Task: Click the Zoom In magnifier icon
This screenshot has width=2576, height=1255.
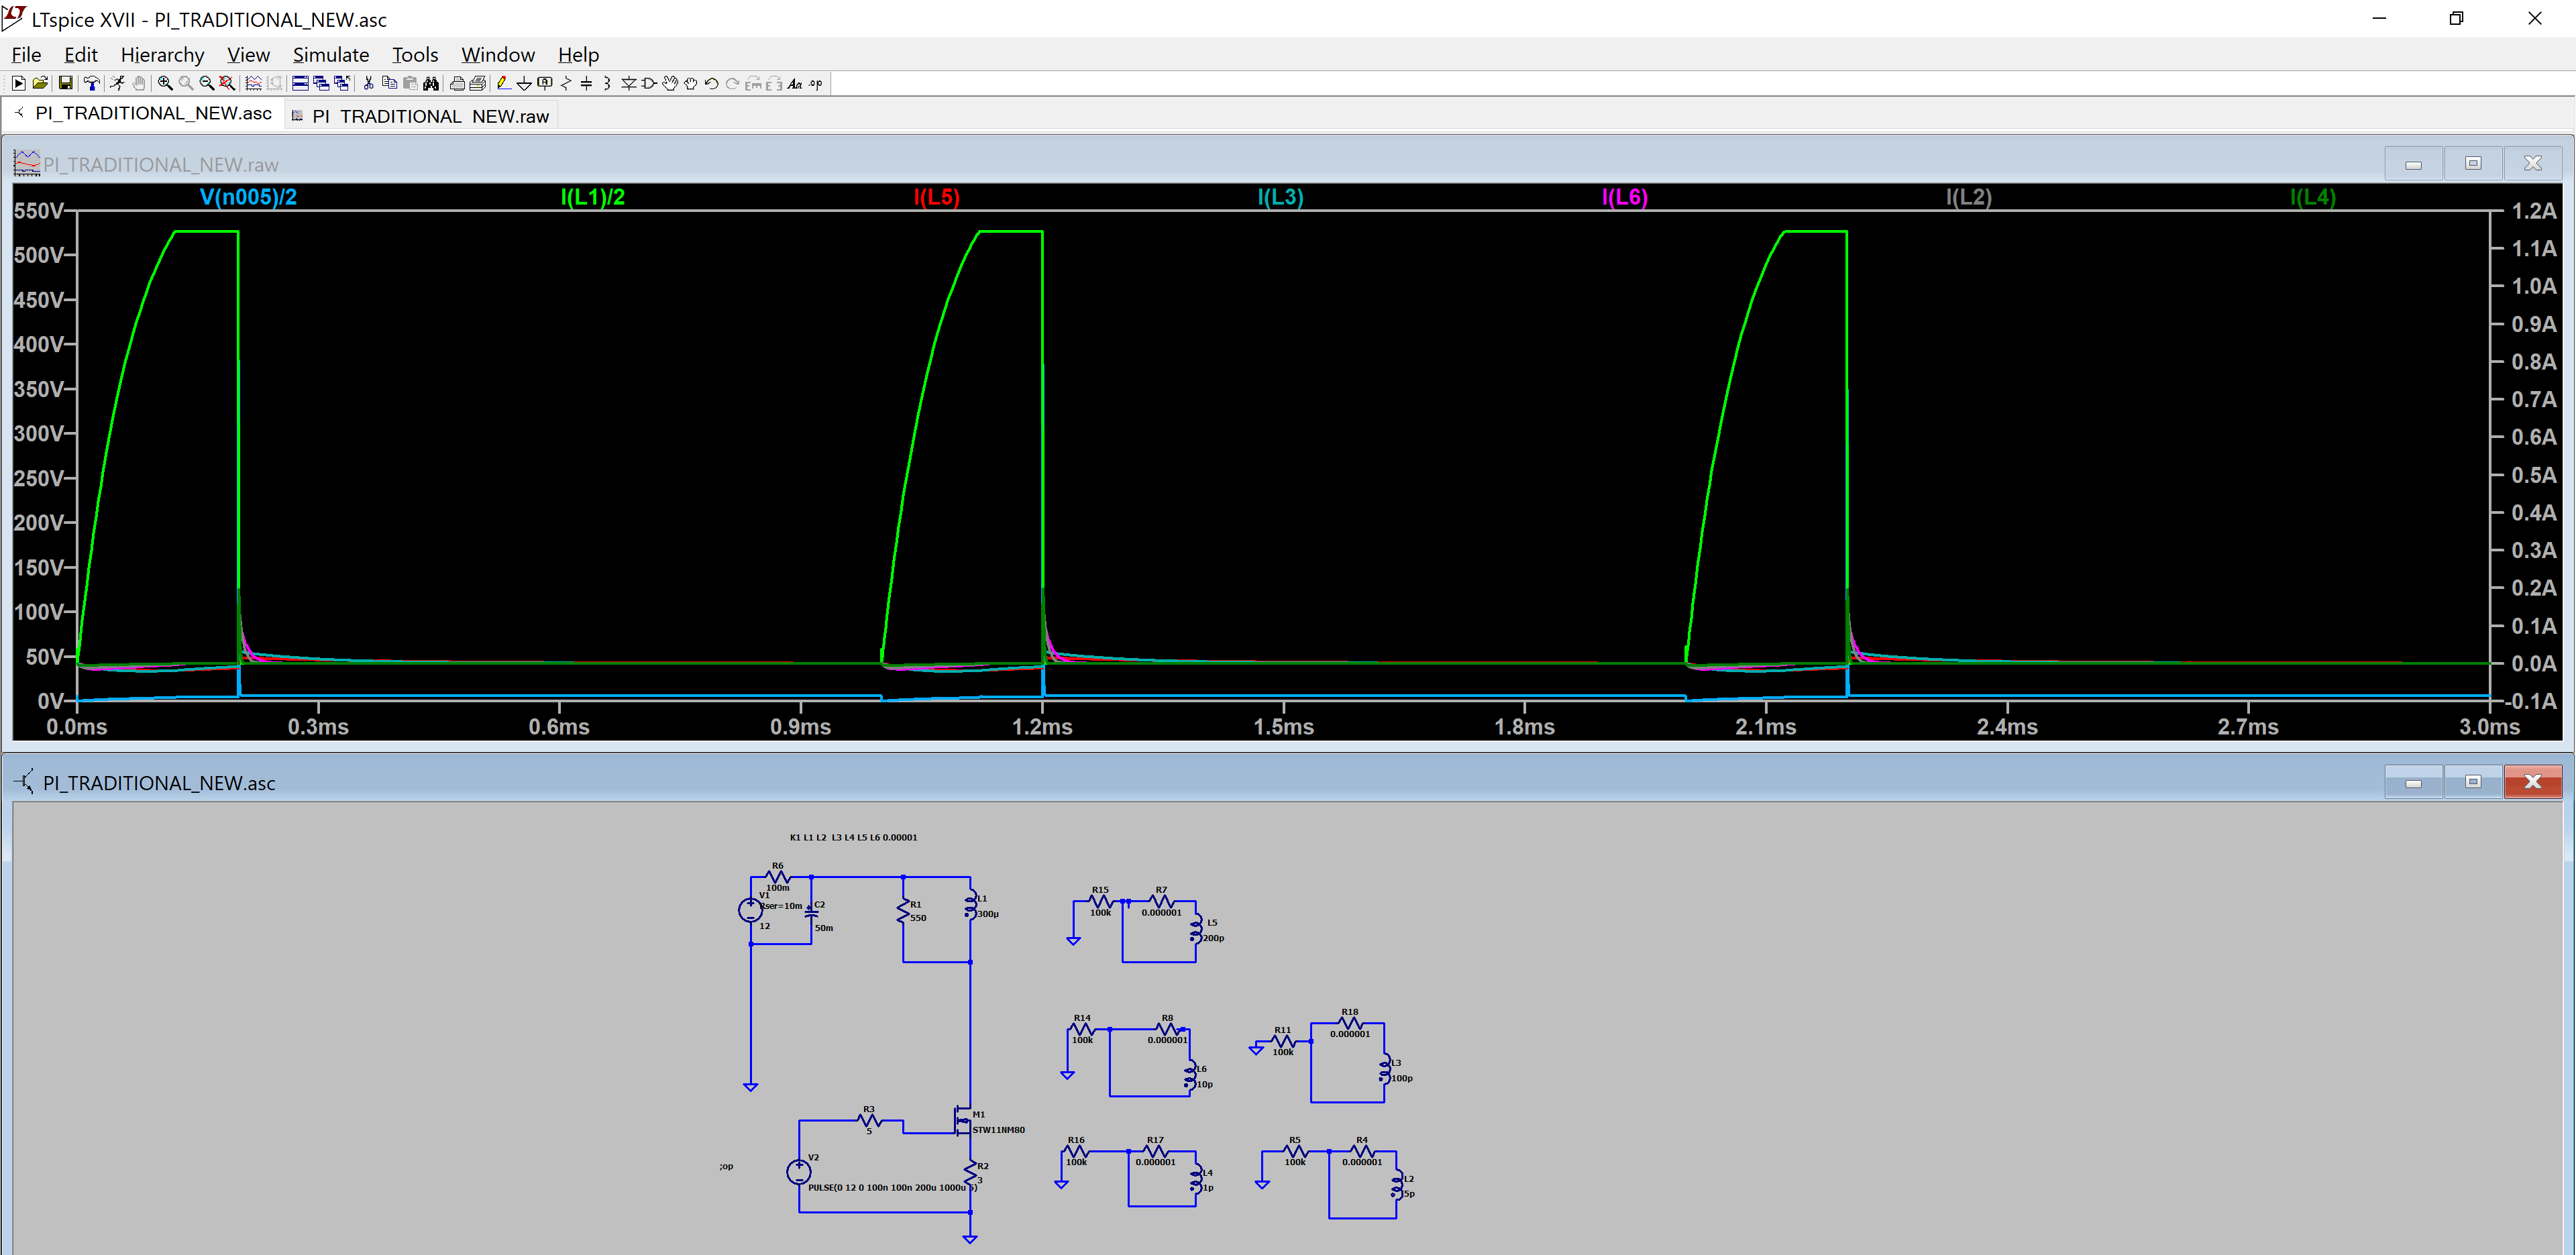Action: click(165, 84)
